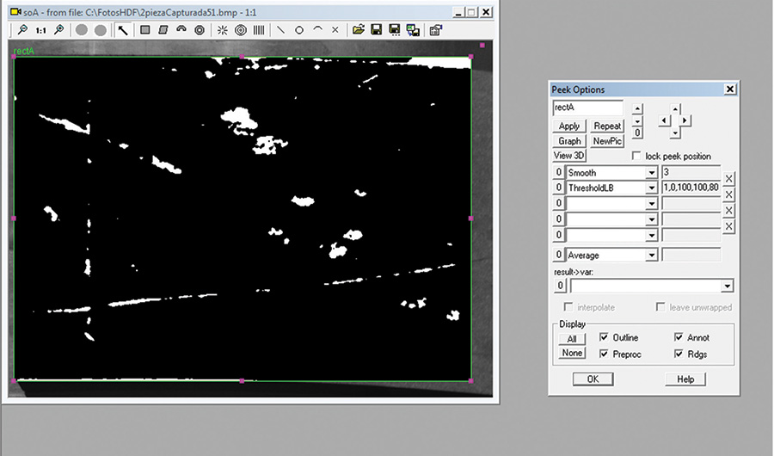774x456 pixels.
Task: Reset zoom with the 1:1 button
Action: click(x=40, y=29)
